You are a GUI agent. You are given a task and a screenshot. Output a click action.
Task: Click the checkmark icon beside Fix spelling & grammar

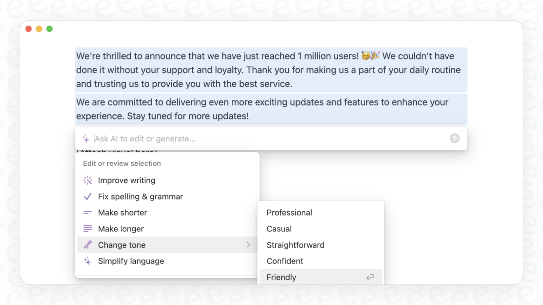pyautogui.click(x=87, y=196)
